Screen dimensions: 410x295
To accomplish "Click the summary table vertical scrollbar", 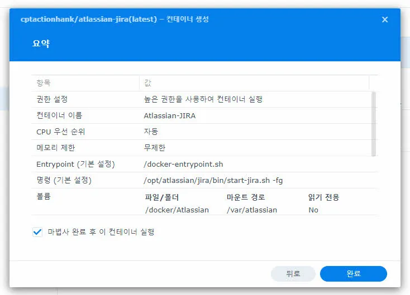I will [374, 124].
